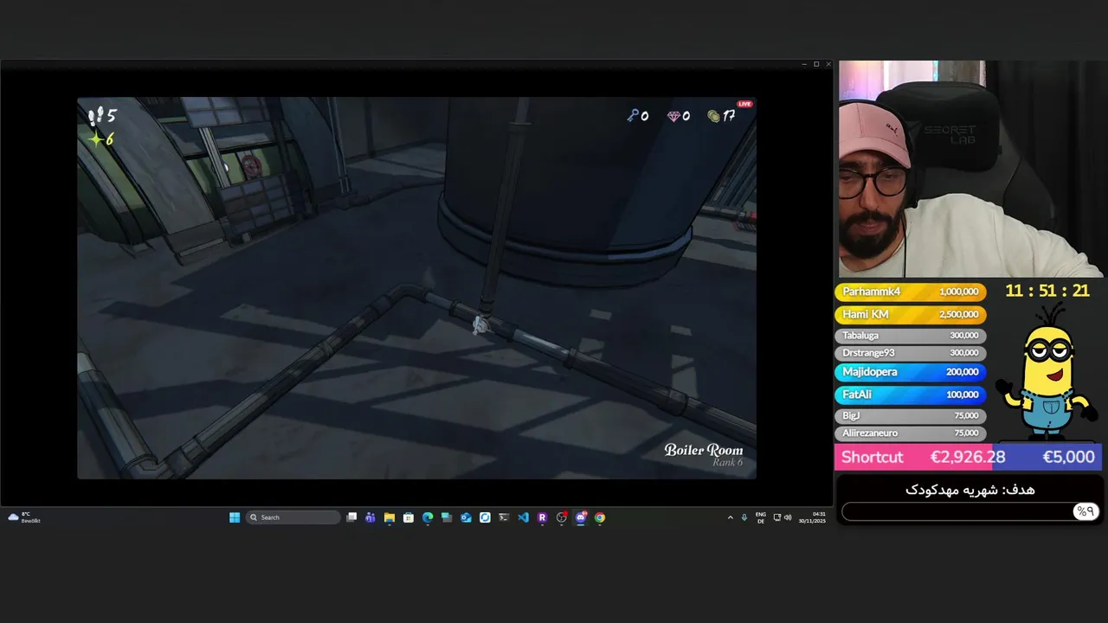Open Microsoft Edge from the taskbar

[x=428, y=517]
